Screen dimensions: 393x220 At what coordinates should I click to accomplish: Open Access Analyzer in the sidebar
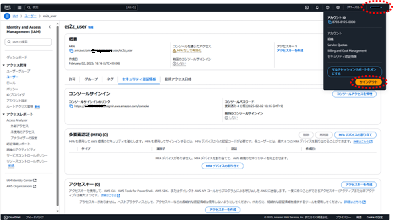pos(17,120)
